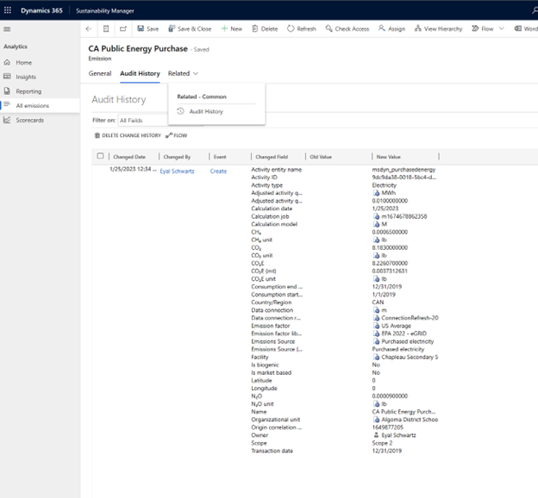Click 'Is market based' changed field

tap(271, 372)
